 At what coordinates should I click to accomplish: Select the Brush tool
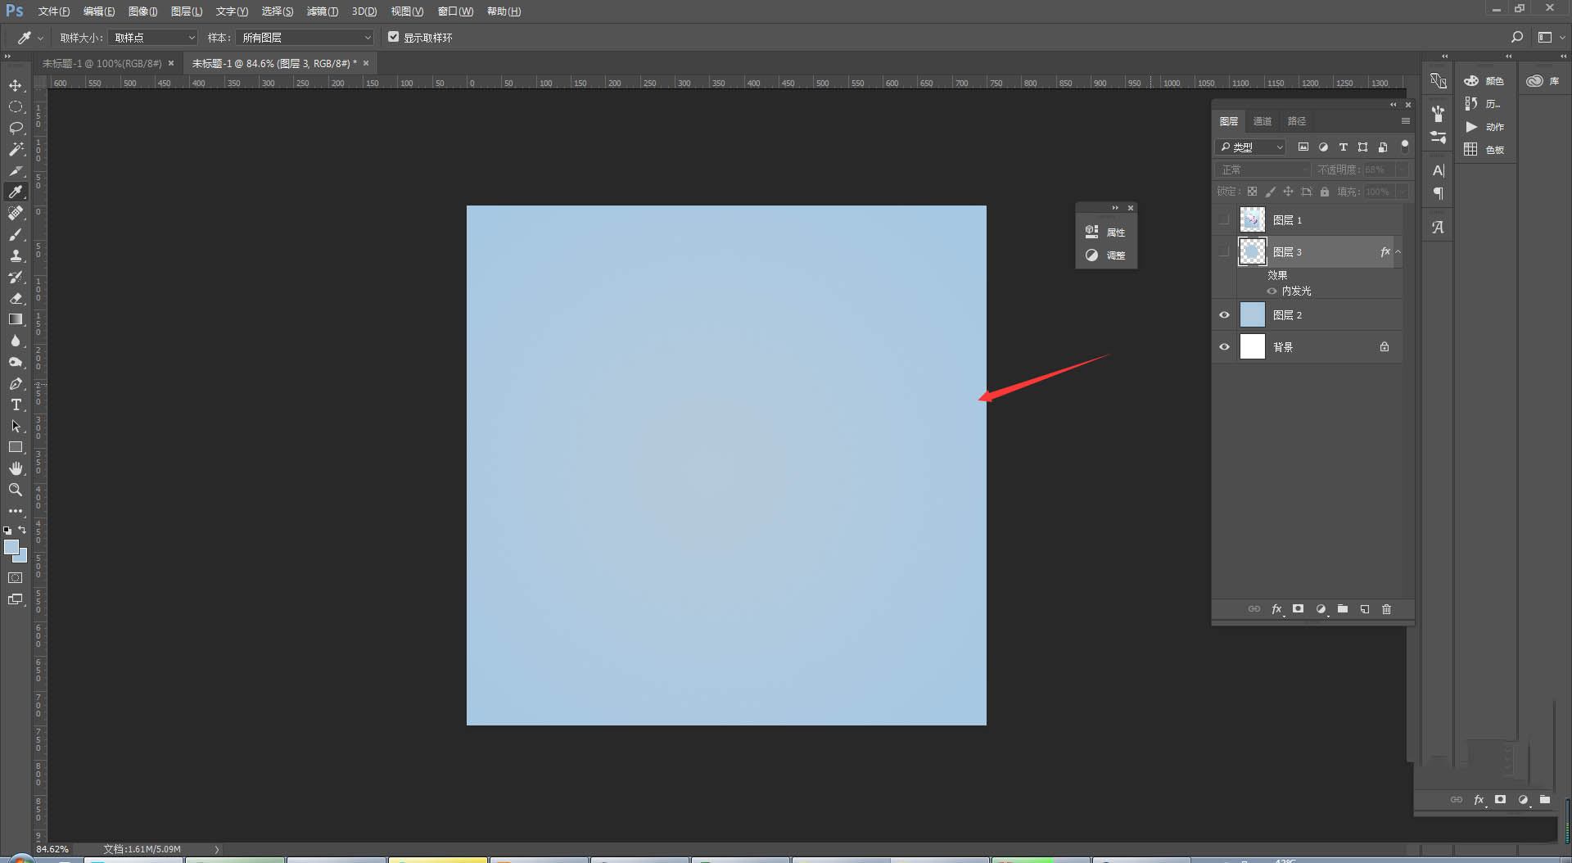click(16, 234)
